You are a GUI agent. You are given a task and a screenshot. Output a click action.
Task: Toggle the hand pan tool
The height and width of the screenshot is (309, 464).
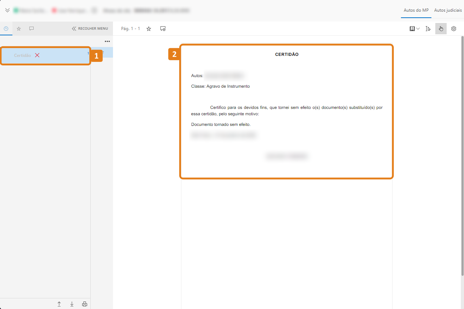pyautogui.click(x=441, y=29)
